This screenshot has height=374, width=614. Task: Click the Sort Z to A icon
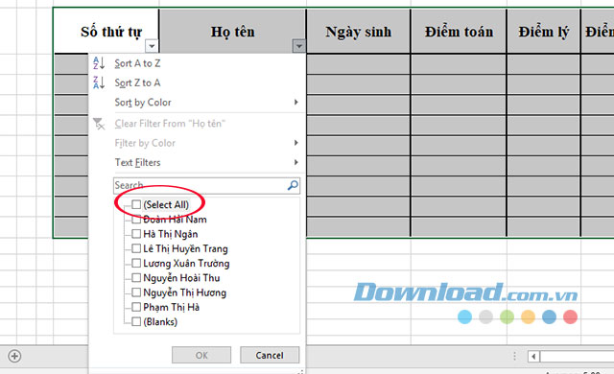pyautogui.click(x=99, y=82)
